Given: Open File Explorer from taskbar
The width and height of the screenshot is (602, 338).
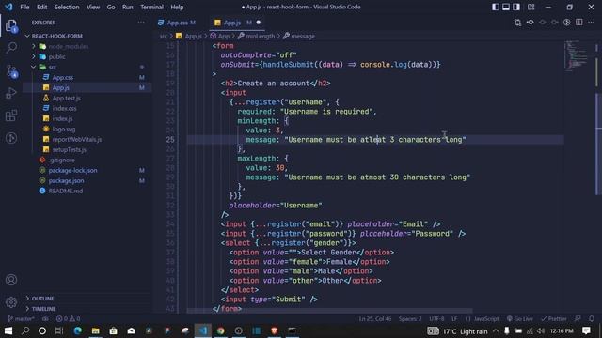Looking at the screenshot, I should 95,330.
